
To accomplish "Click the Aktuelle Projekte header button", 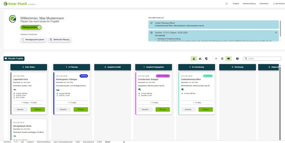I will (x=14, y=59).
